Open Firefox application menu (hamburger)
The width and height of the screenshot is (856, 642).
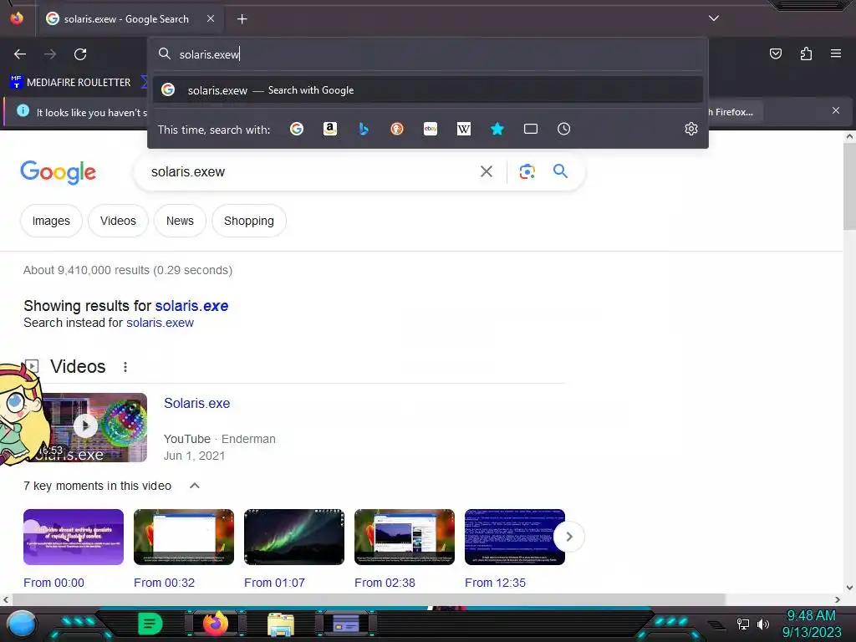tap(836, 53)
